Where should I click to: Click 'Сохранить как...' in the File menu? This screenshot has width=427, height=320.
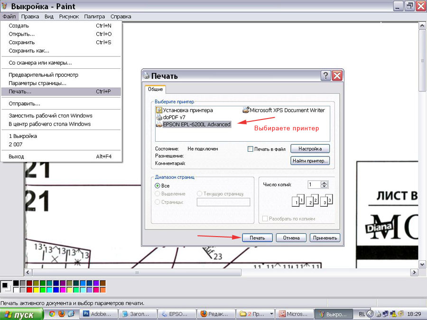click(x=29, y=51)
